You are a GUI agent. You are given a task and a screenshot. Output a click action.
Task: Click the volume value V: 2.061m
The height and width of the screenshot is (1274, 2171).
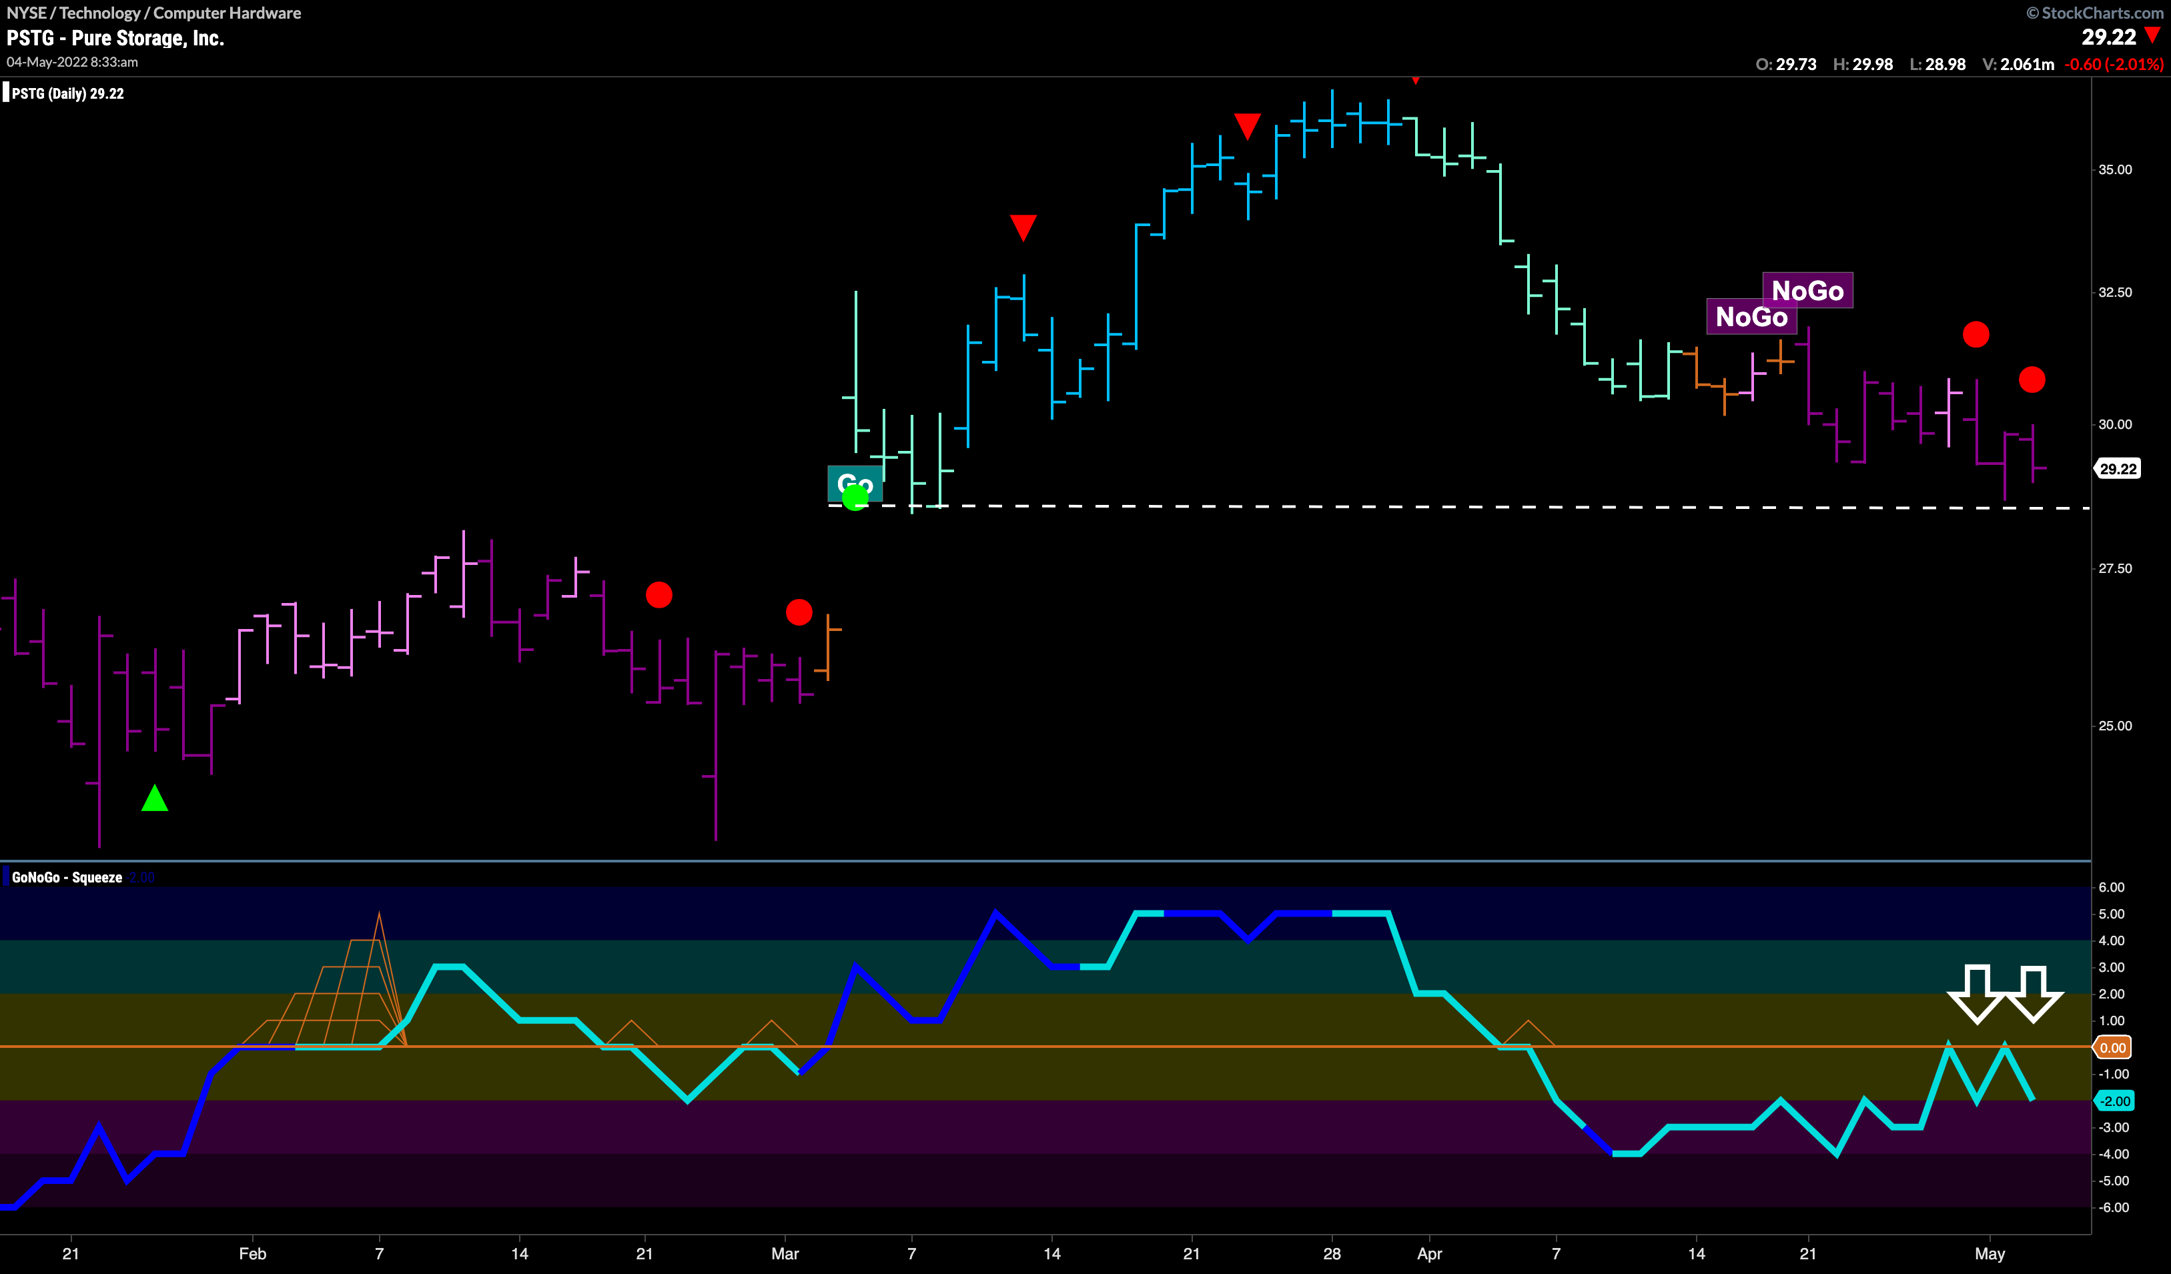point(2018,64)
